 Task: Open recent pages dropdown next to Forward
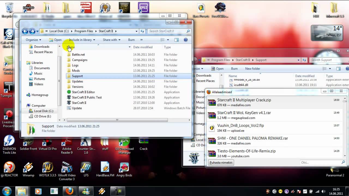point(37,31)
